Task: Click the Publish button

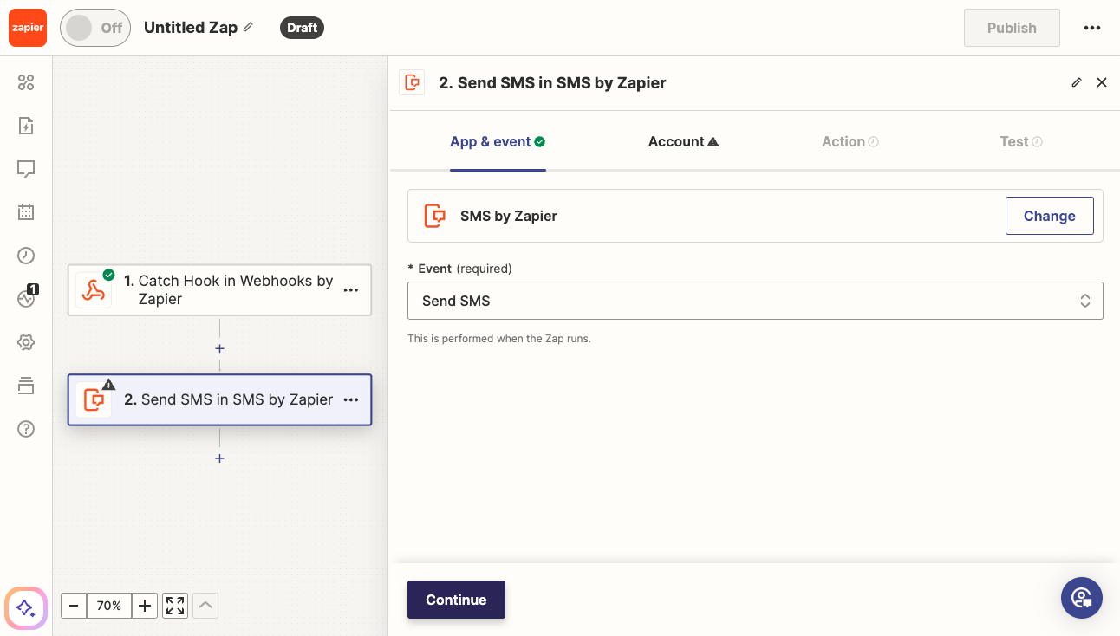Action: [x=1012, y=28]
